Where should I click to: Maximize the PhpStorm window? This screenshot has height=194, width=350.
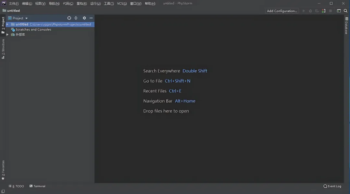tap(331, 3)
